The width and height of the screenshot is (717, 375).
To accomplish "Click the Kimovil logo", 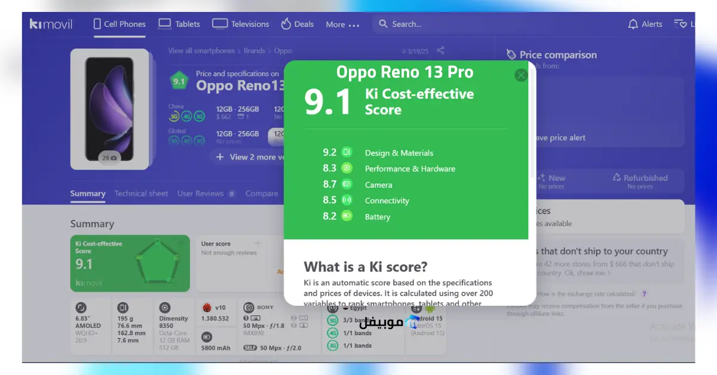I will (x=51, y=24).
